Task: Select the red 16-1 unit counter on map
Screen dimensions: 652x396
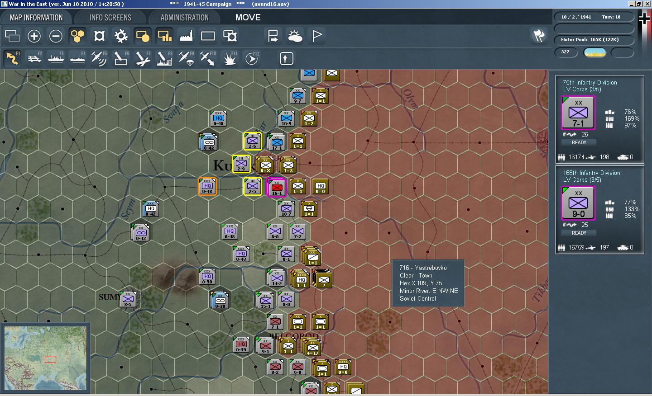Action: click(277, 187)
